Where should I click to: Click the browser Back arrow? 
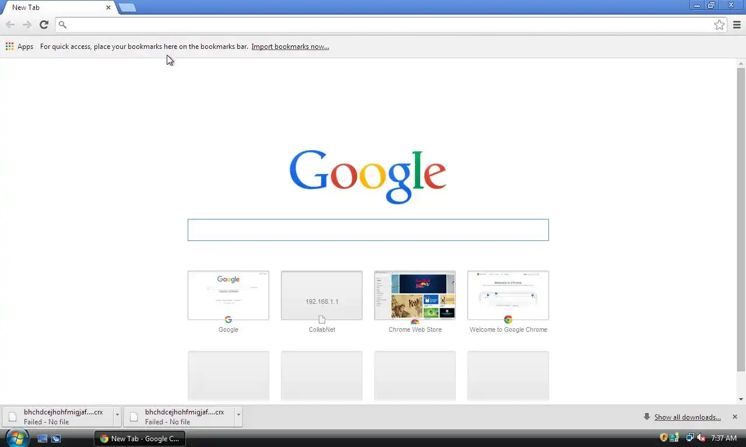click(10, 24)
